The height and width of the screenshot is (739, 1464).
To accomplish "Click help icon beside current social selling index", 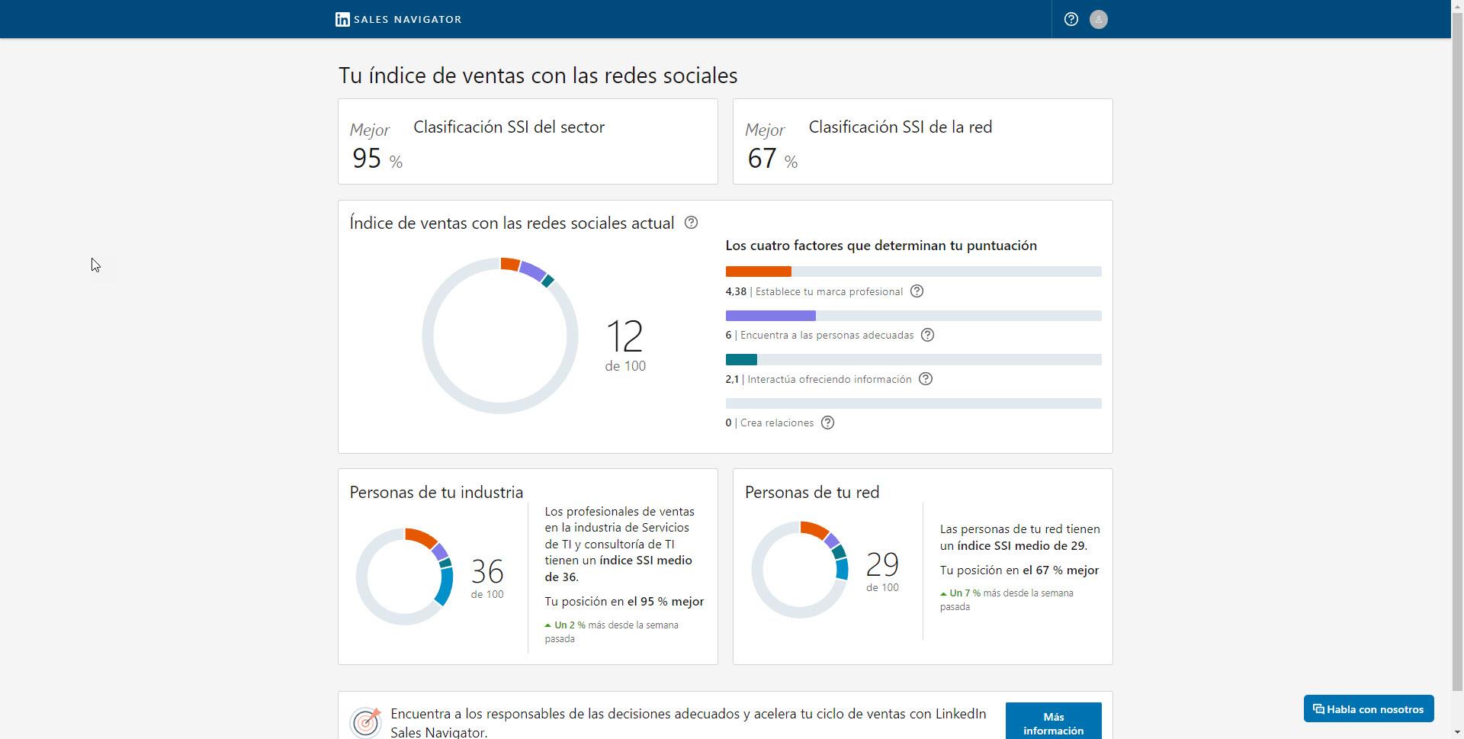I will click(x=691, y=223).
